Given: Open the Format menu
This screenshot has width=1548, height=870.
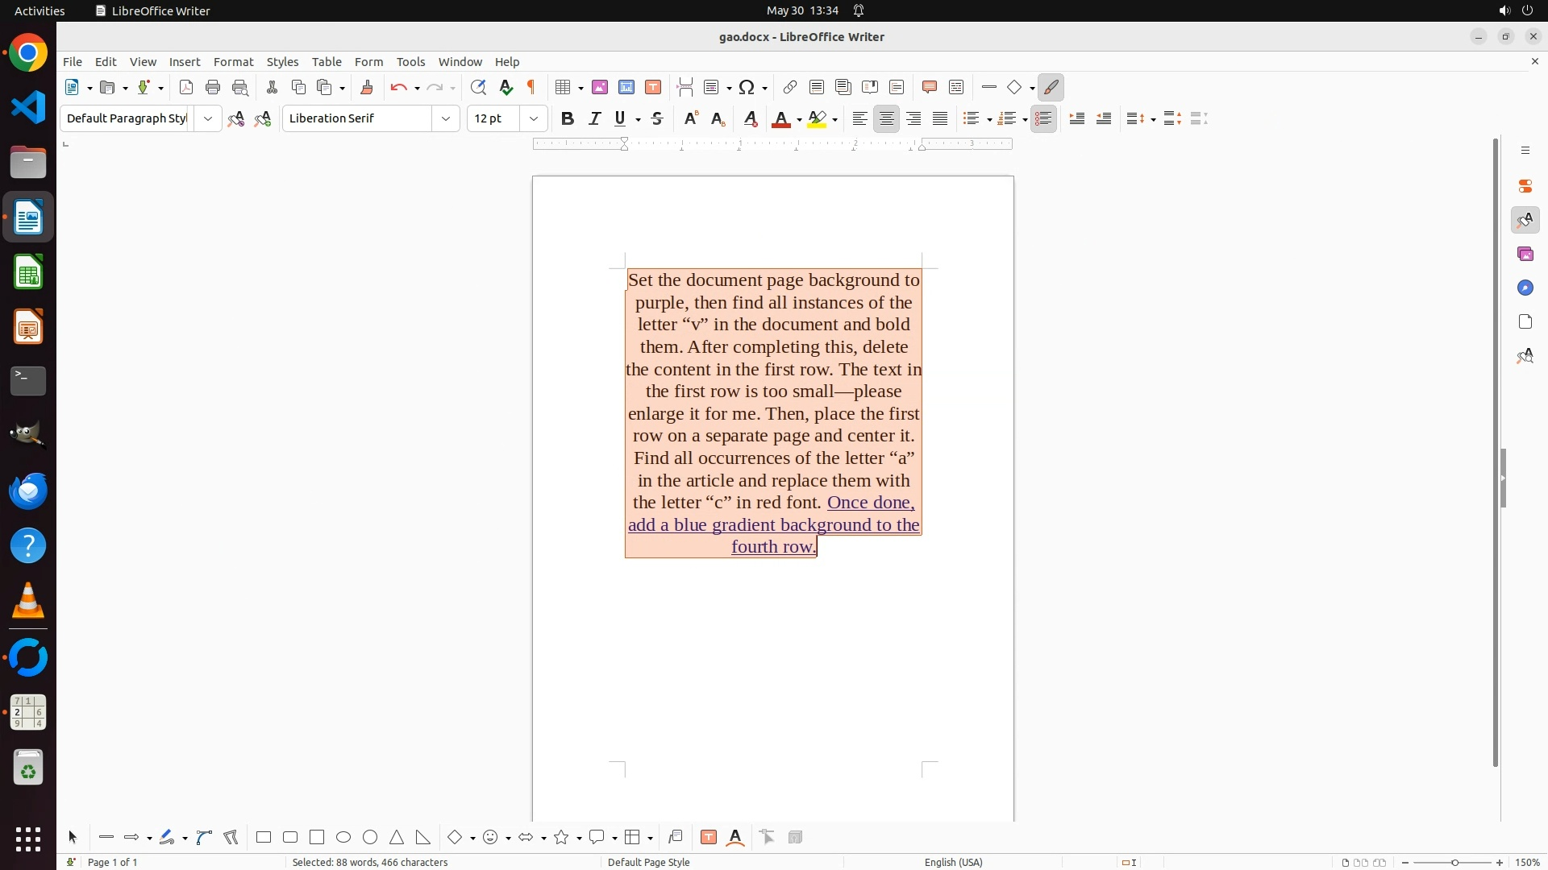Looking at the screenshot, I should click(x=233, y=61).
